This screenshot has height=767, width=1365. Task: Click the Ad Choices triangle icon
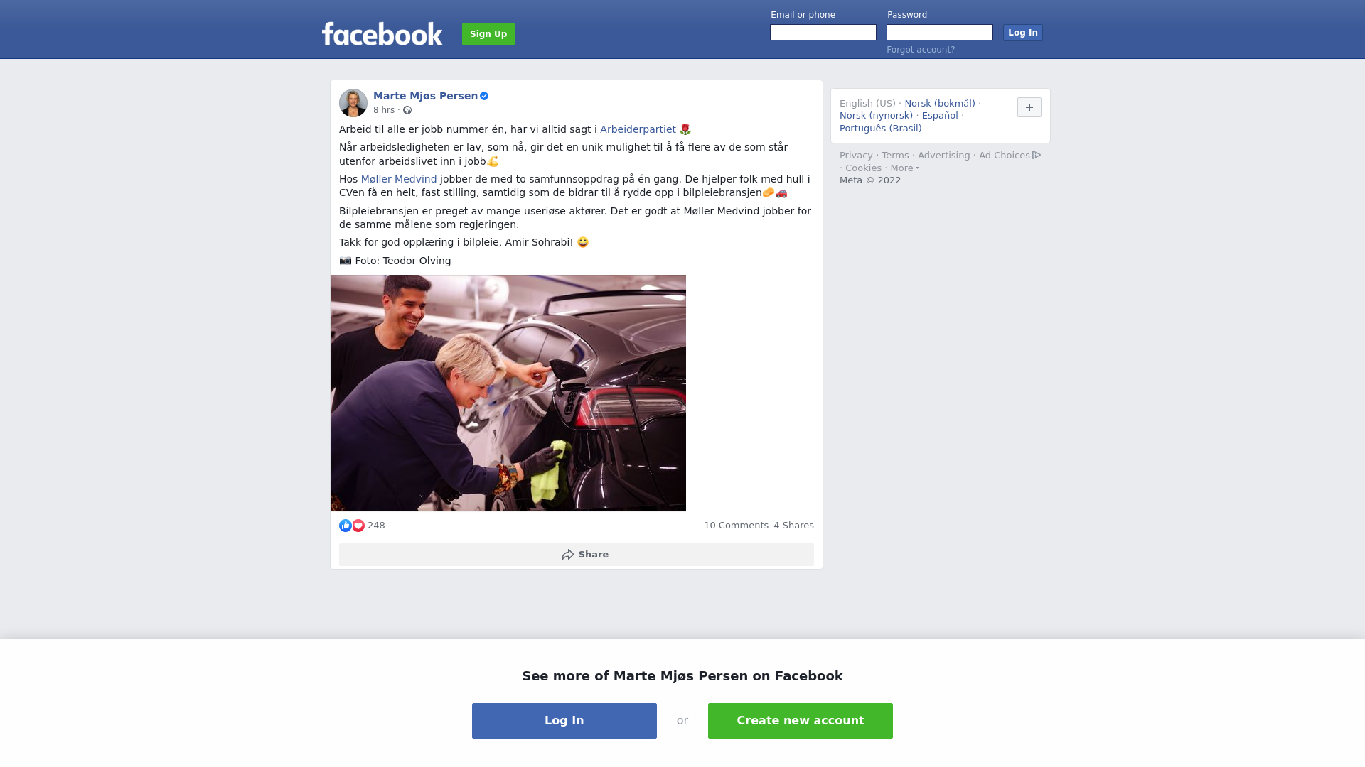click(x=1037, y=155)
